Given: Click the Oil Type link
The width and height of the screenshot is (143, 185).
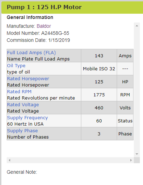Looking at the screenshot, I should (x=16, y=66).
